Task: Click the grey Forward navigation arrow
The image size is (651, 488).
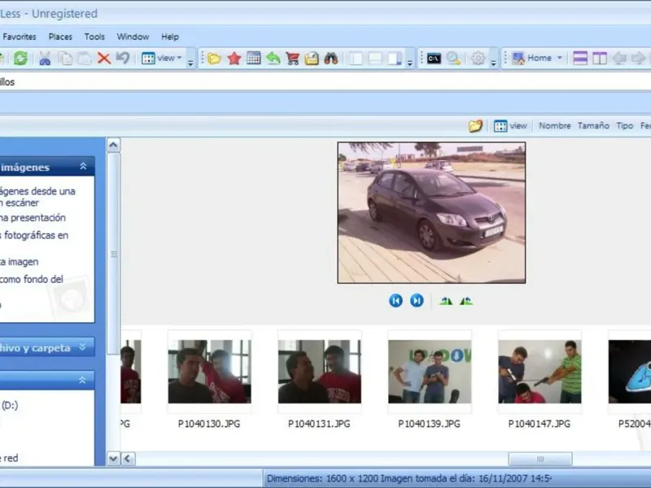Action: tap(638, 58)
